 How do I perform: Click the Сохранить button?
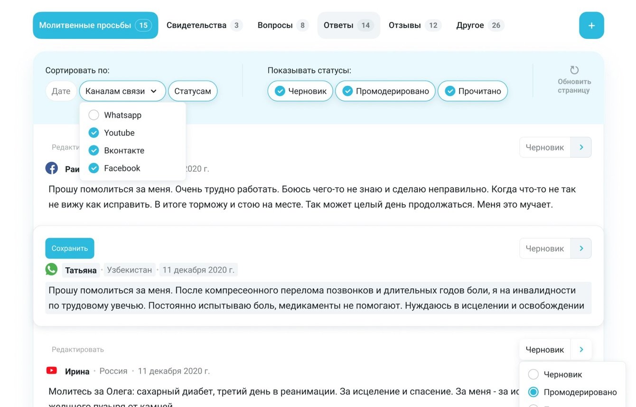(69, 248)
